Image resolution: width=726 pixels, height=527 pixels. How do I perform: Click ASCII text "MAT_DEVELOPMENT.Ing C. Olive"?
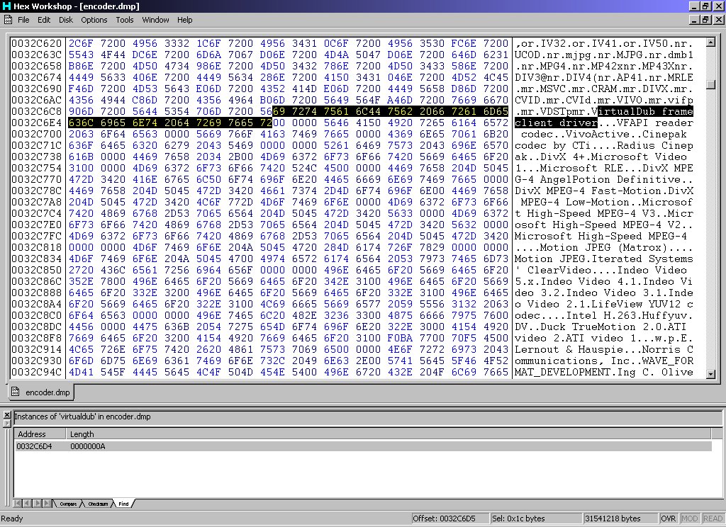pyautogui.click(x=604, y=372)
